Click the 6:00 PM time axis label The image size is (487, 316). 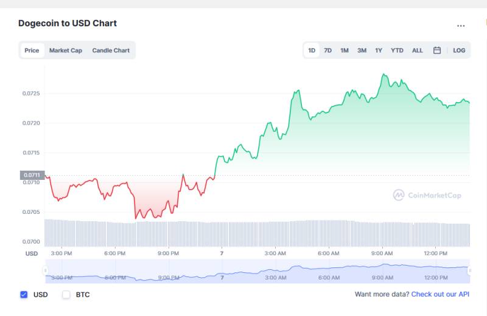click(x=115, y=253)
